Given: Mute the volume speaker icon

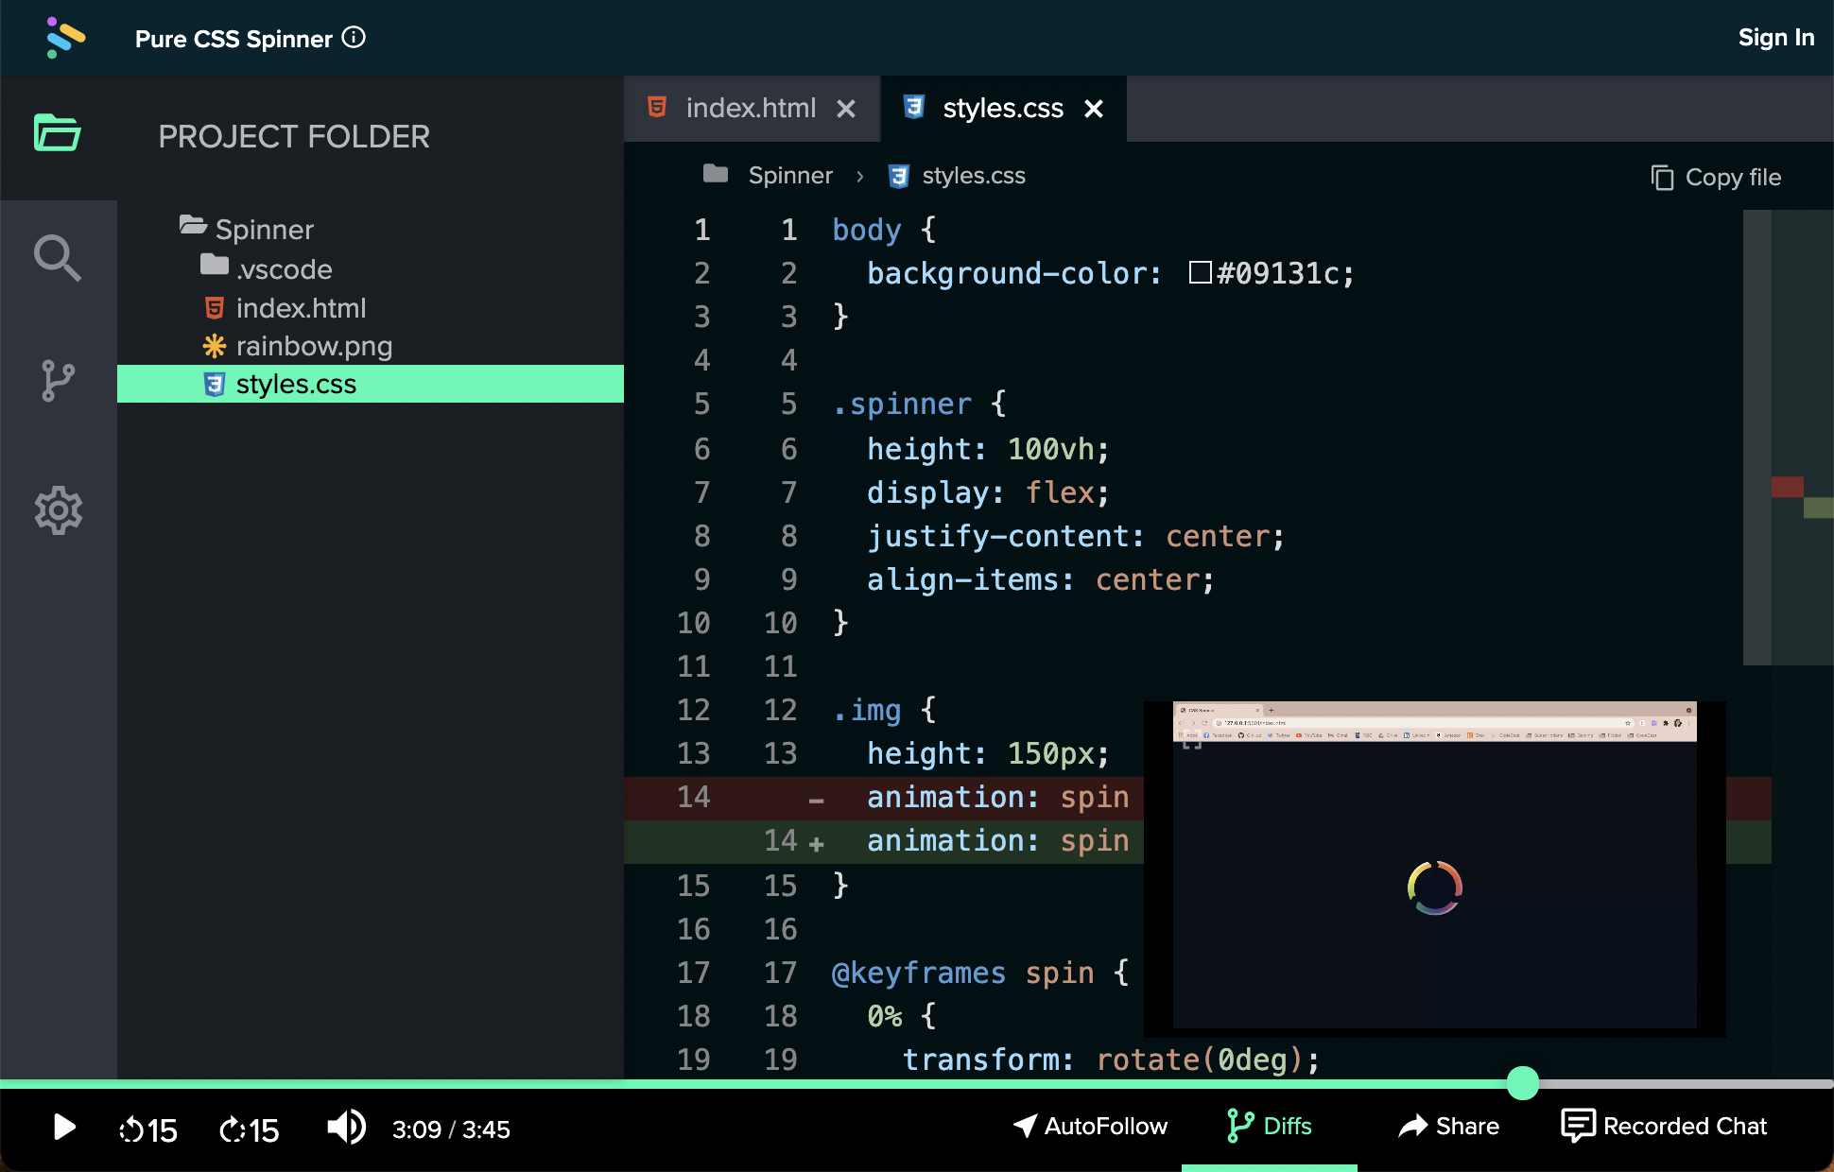Looking at the screenshot, I should [346, 1127].
